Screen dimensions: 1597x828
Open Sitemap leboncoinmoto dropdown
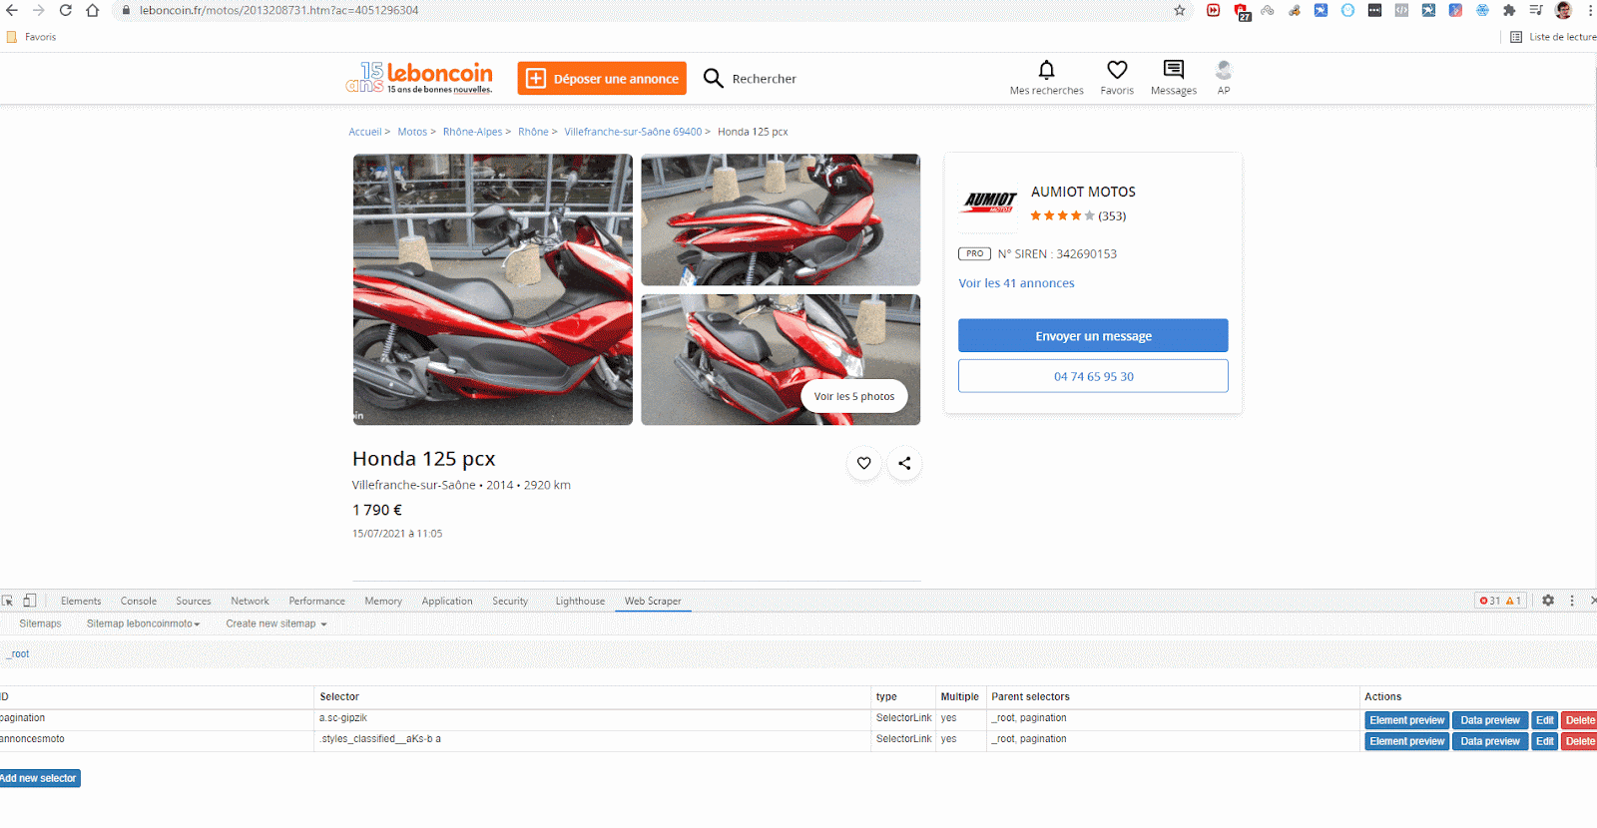pos(143,623)
